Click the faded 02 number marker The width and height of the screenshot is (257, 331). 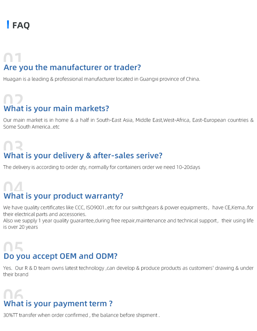point(13,99)
